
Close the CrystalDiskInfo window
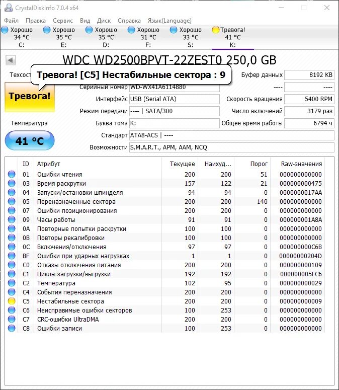[327, 8]
